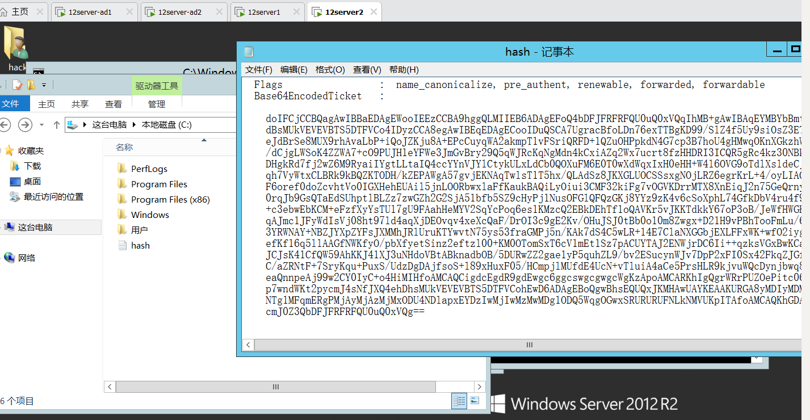The height and width of the screenshot is (420, 810).
Task: Click inside the Base64 ticket text in Notepad
Action: pyautogui.click(x=534, y=215)
